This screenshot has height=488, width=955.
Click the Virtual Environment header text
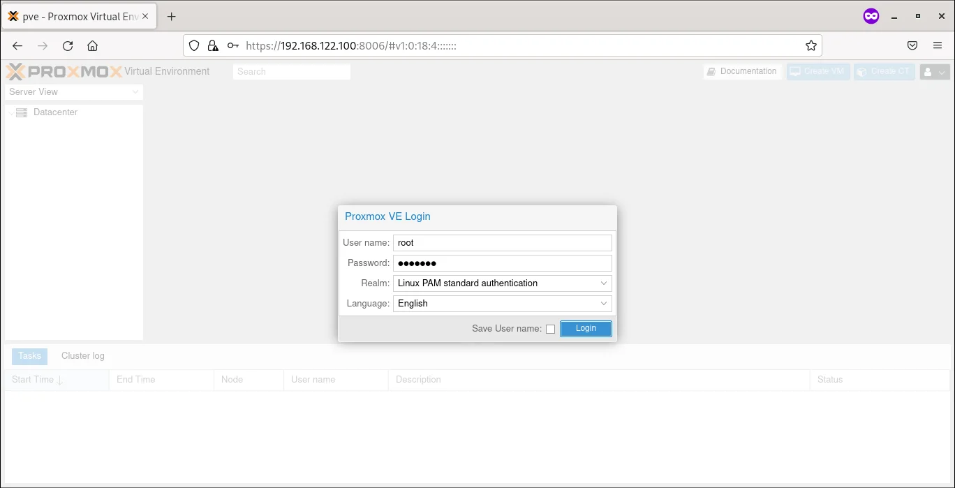coord(167,71)
